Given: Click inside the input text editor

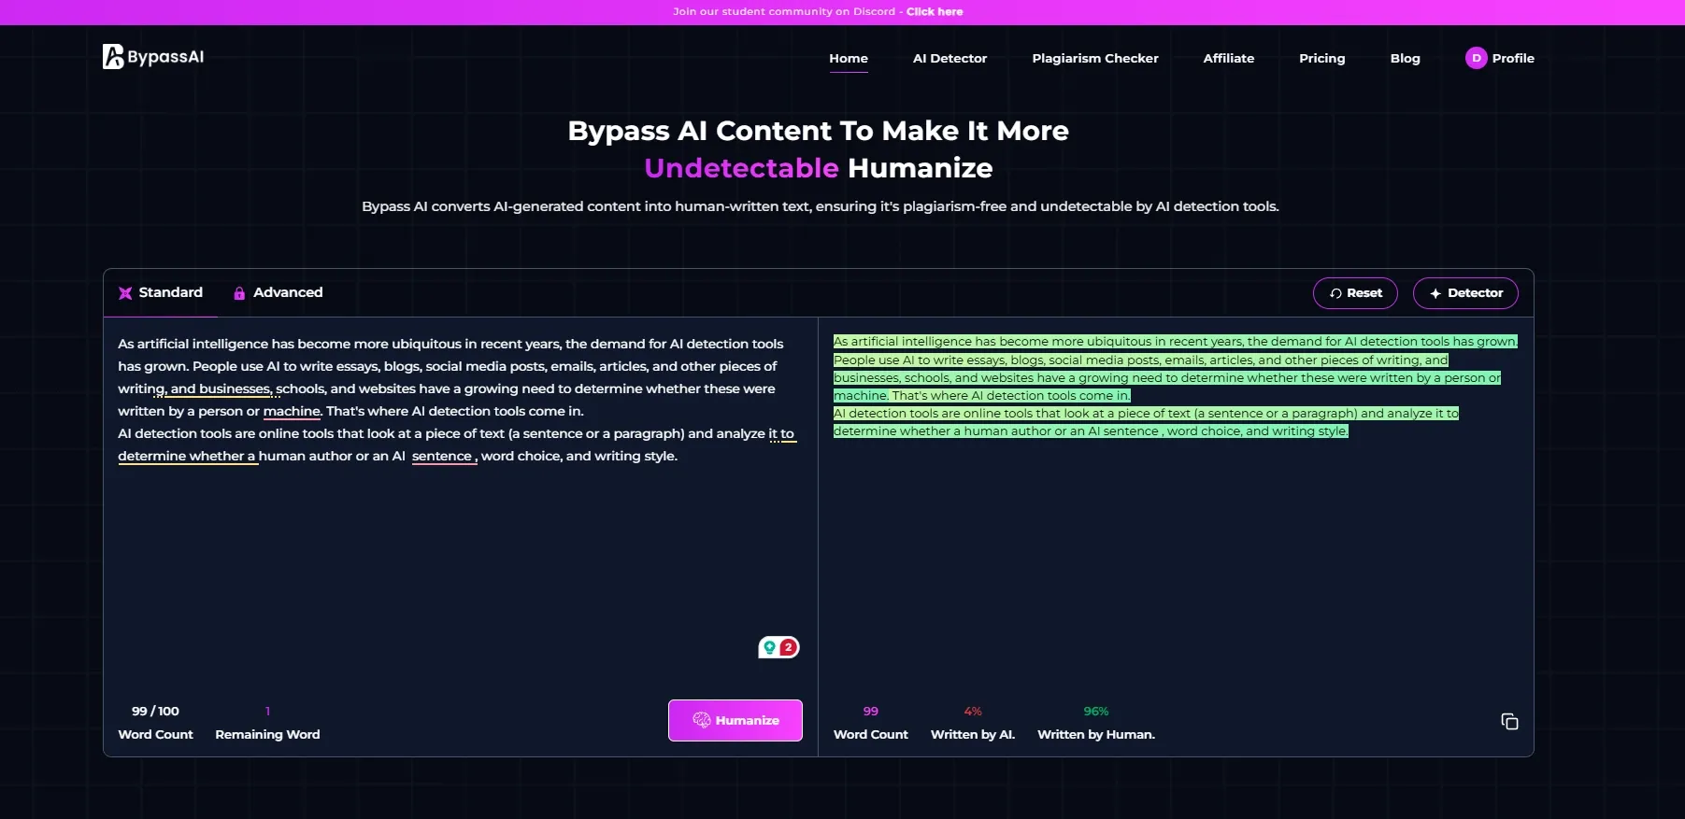Looking at the screenshot, I should click(460, 504).
